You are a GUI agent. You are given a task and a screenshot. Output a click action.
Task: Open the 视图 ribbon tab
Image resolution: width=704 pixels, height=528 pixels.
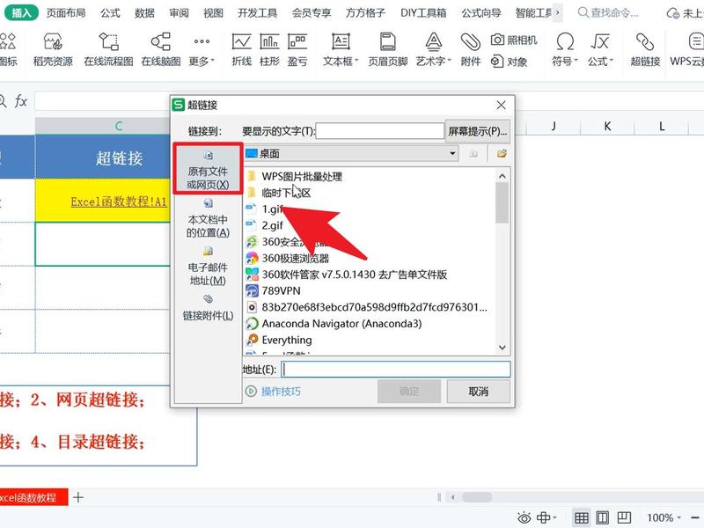[x=213, y=12]
